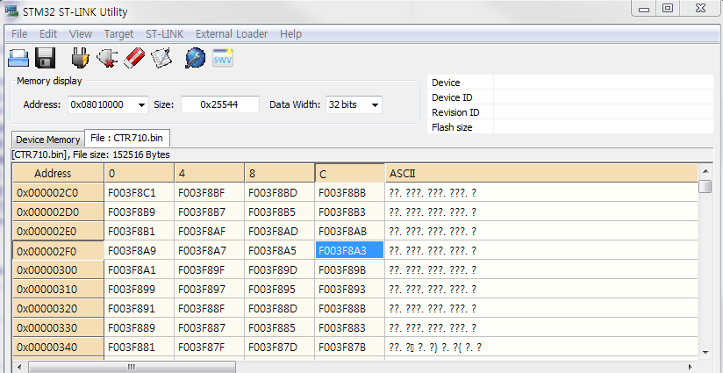723x373 pixels.
Task: Click the Size input field 0x25544
Action: (220, 104)
